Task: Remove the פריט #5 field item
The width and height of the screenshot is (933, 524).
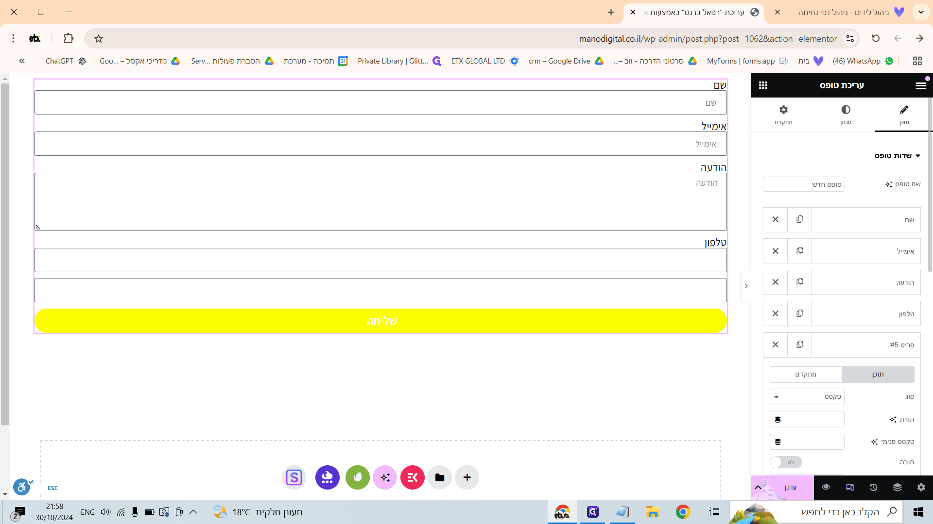Action: (775, 345)
